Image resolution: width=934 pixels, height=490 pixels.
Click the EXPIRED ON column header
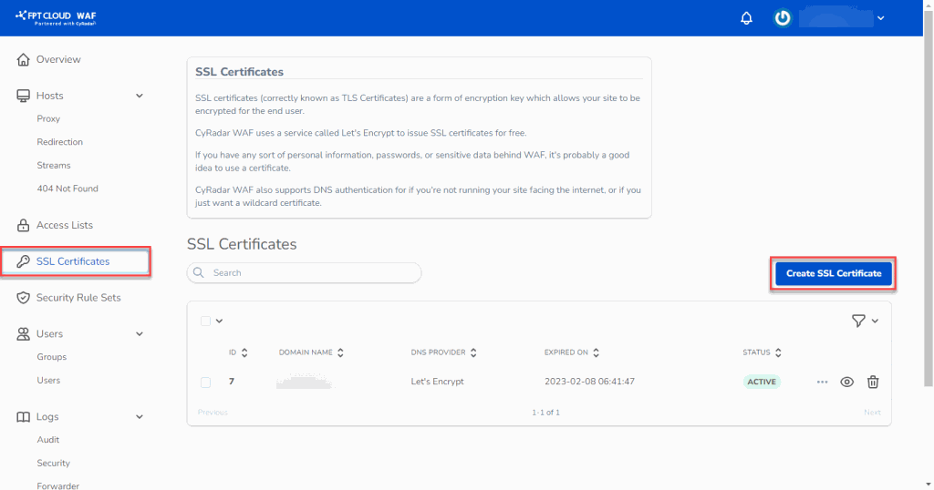566,352
